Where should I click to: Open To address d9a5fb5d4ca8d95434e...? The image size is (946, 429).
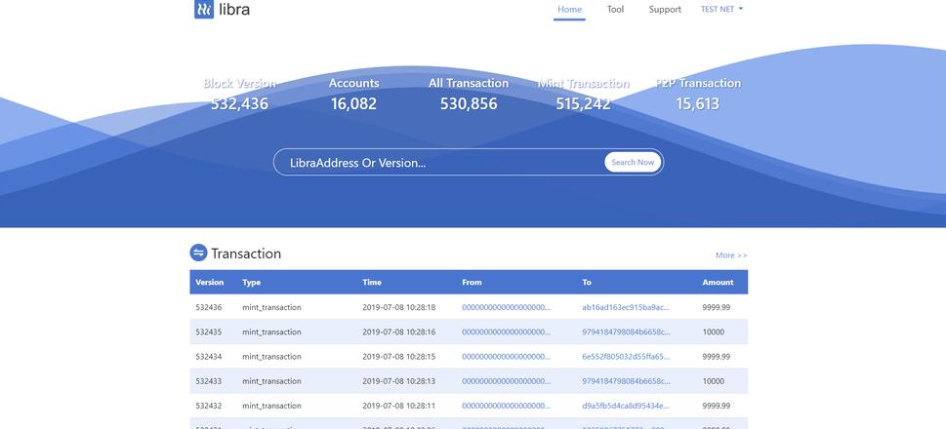tap(626, 407)
